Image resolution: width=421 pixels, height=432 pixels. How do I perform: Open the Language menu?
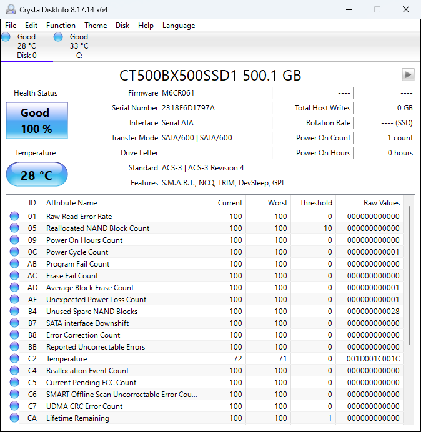tap(179, 26)
